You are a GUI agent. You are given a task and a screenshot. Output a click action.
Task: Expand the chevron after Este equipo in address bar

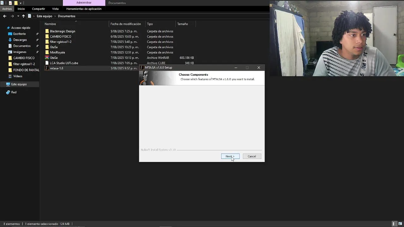coord(55,16)
